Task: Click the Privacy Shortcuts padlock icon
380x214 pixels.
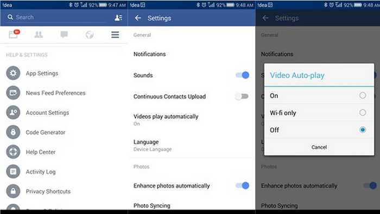Action: (13, 191)
